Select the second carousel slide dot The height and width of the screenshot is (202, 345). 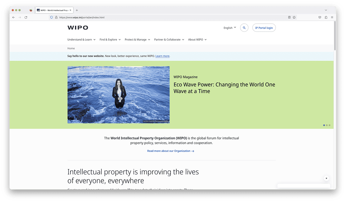pos(327,125)
